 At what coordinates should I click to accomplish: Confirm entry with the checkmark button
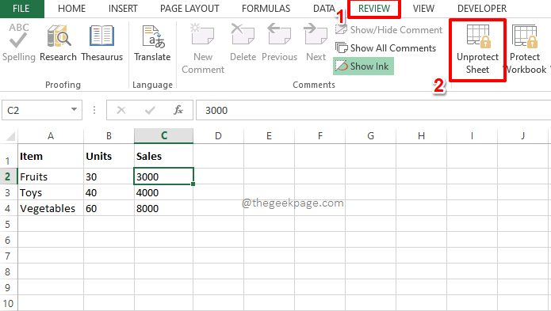150,111
